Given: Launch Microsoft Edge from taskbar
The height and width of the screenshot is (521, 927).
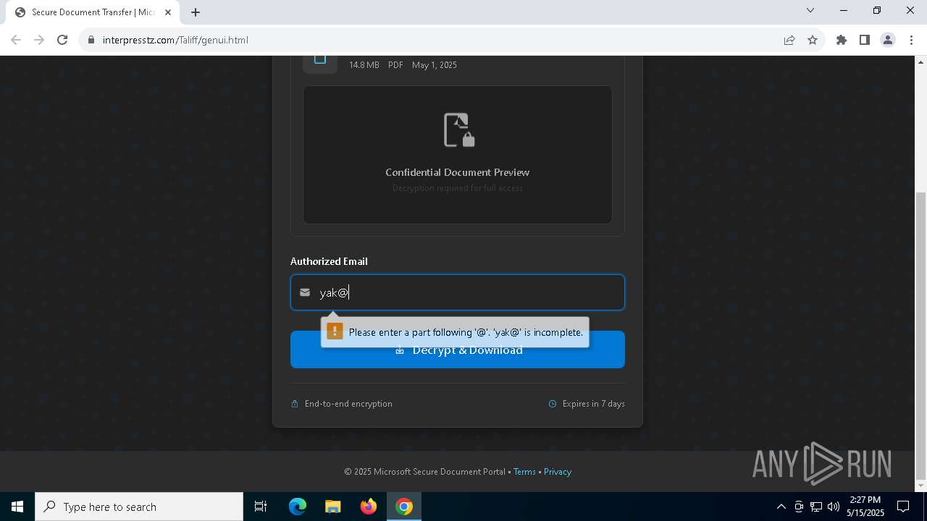Looking at the screenshot, I should tap(298, 507).
